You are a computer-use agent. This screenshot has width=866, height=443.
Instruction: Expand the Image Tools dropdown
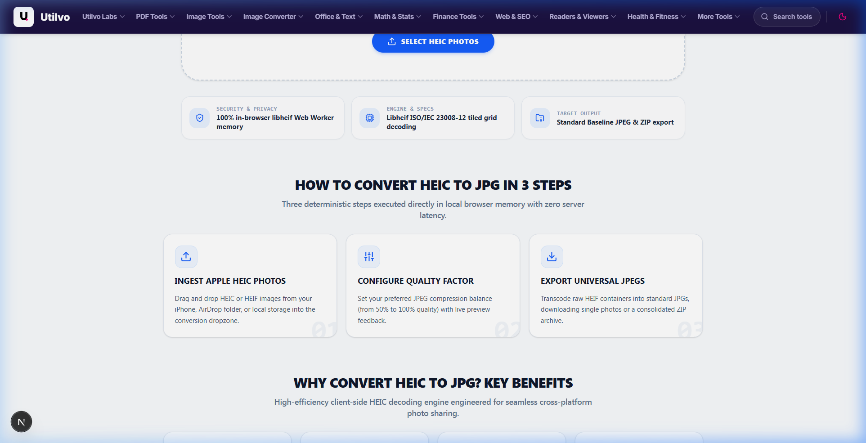pos(209,17)
